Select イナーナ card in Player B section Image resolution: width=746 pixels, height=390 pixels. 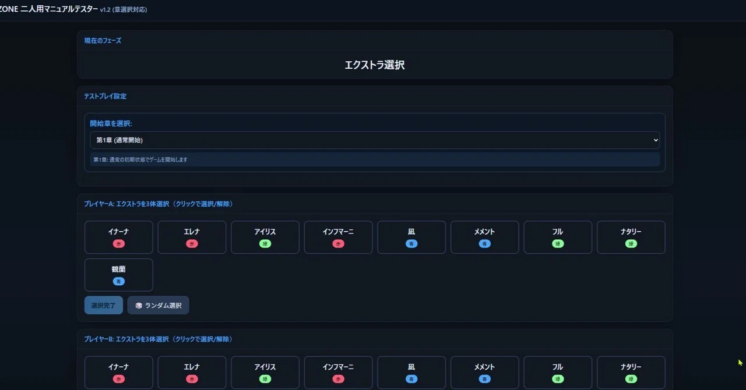119,373
